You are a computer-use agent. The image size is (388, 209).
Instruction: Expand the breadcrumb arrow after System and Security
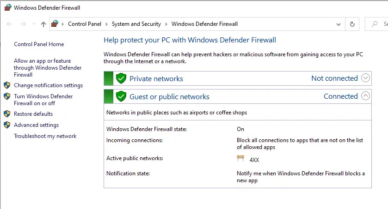[x=166, y=24]
